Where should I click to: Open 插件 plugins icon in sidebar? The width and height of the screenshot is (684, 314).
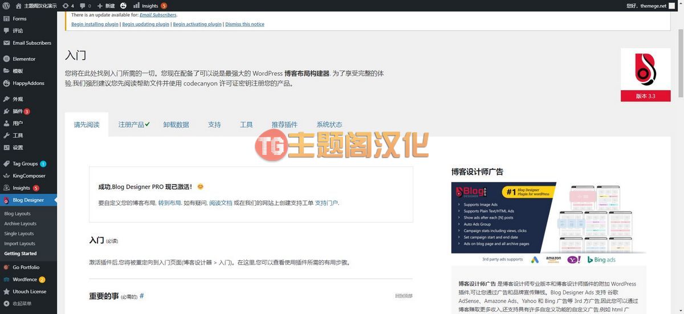point(6,111)
